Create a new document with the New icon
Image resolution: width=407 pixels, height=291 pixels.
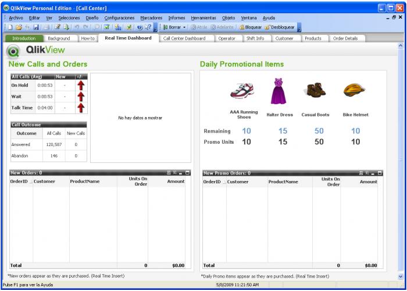tap(10, 27)
